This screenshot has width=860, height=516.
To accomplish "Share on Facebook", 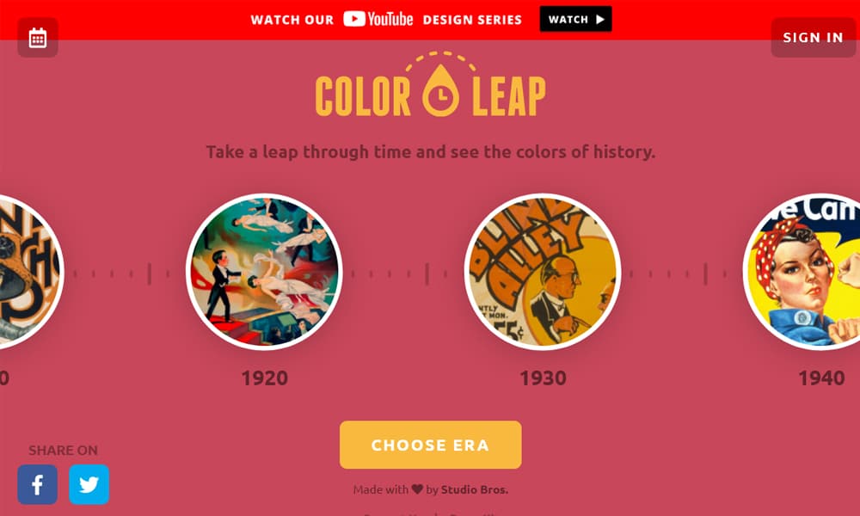I will [x=37, y=484].
